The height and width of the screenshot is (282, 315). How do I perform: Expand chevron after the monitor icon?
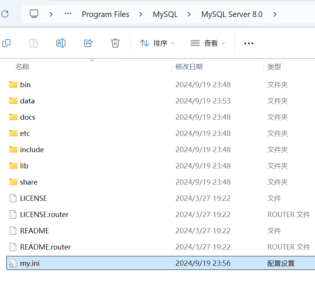51,14
